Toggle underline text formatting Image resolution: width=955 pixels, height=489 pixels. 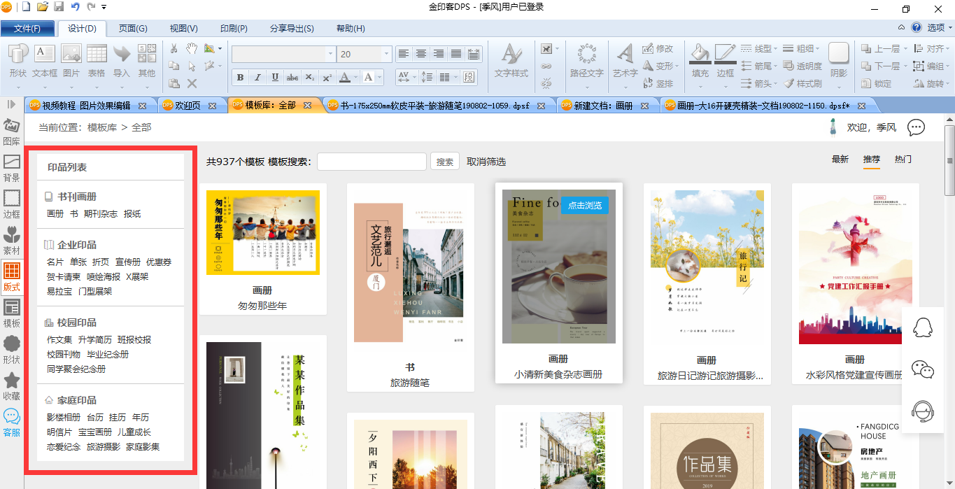point(275,78)
